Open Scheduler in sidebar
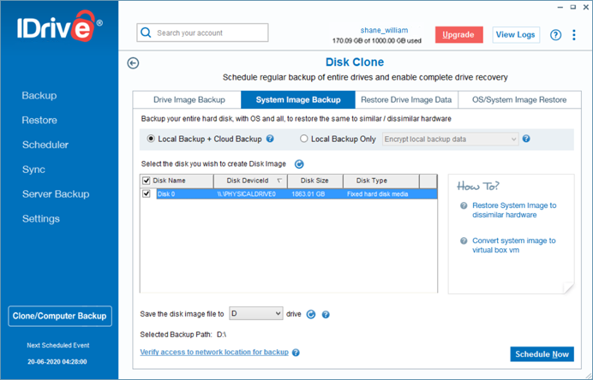The width and height of the screenshot is (593, 380). click(x=45, y=145)
